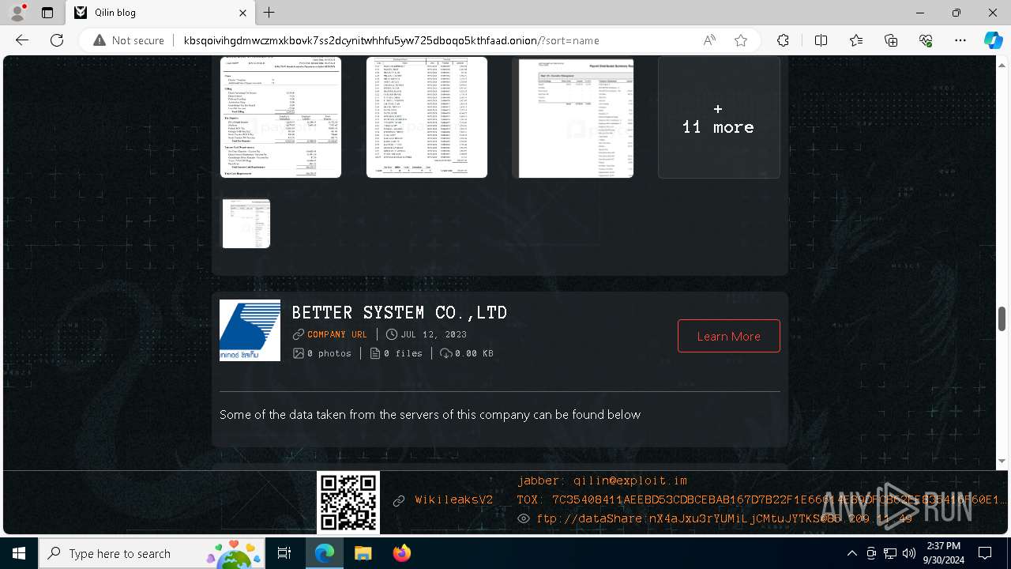Open the volume tray icon
The height and width of the screenshot is (569, 1011).
[x=909, y=553]
